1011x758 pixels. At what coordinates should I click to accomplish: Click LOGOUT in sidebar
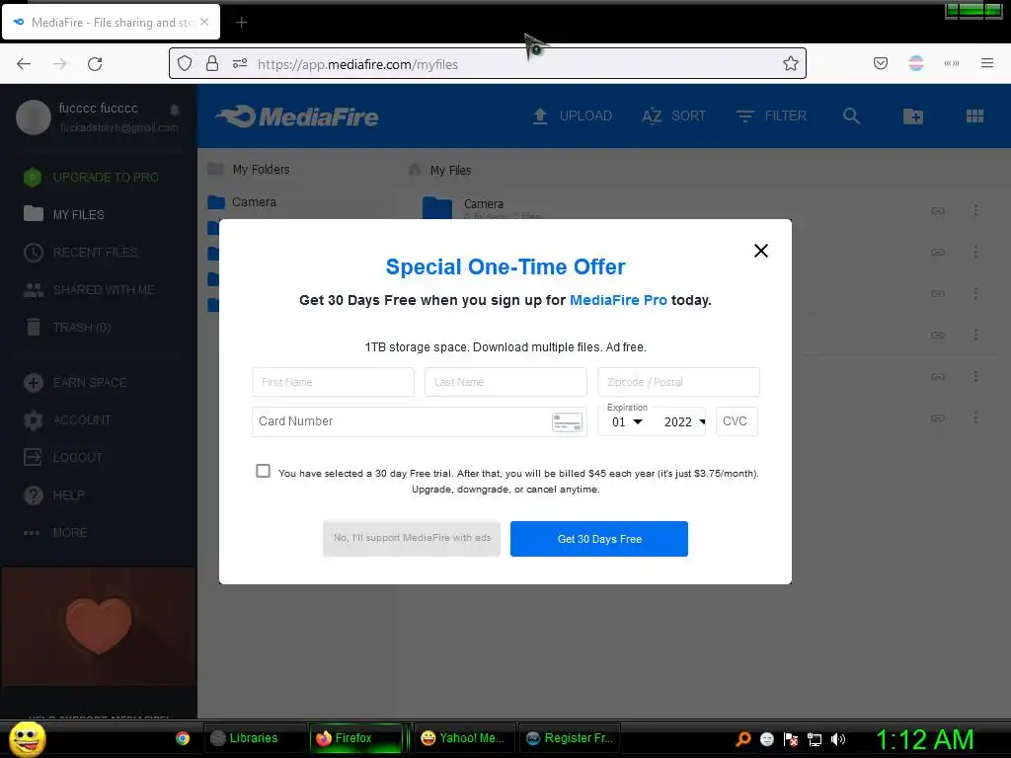point(63,458)
